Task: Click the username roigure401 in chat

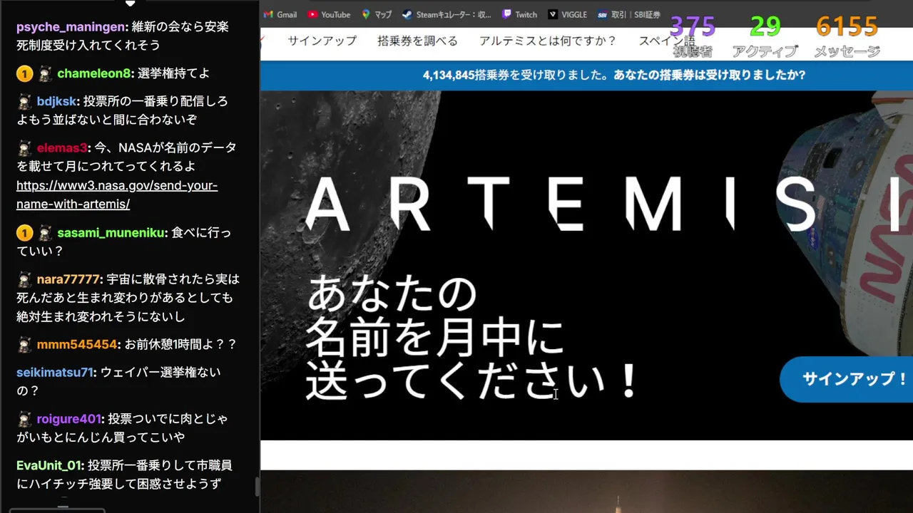Action: (x=70, y=419)
